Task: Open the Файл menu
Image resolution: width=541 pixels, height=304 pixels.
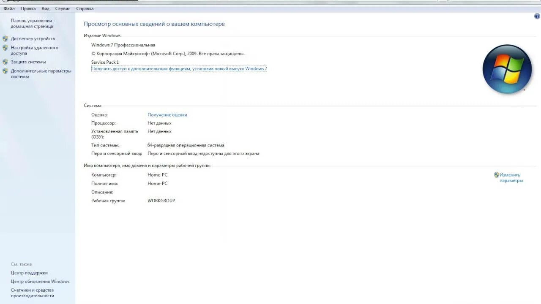Action: tap(9, 8)
